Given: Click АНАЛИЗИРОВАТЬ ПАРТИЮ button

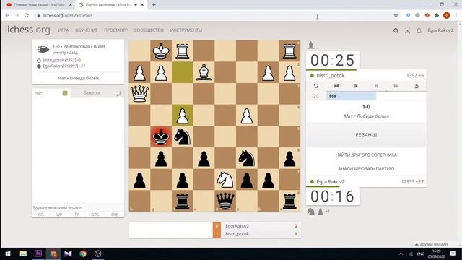Looking at the screenshot, I should click(366, 168).
